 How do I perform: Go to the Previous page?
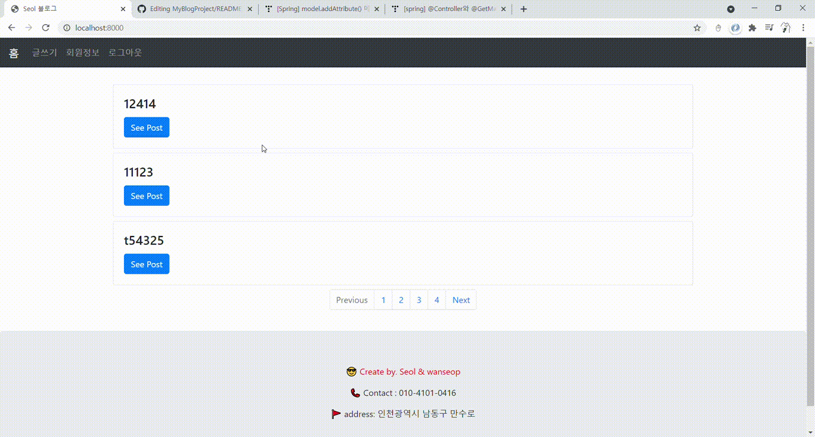click(352, 300)
